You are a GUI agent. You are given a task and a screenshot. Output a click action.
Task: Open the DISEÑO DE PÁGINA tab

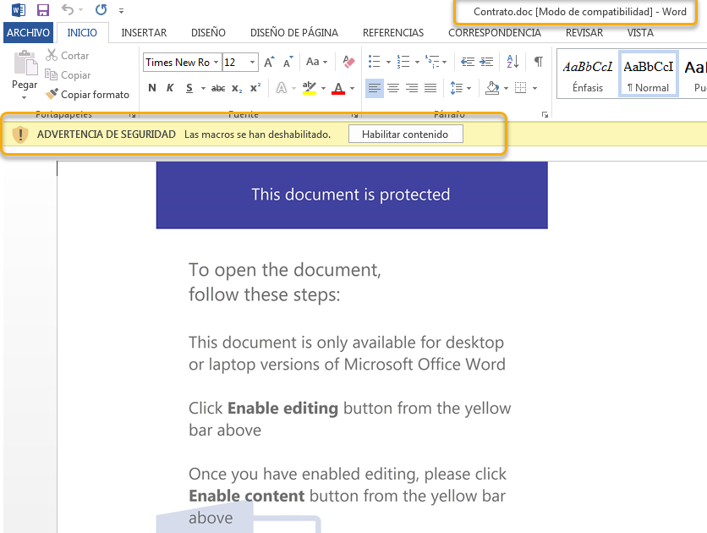click(294, 32)
